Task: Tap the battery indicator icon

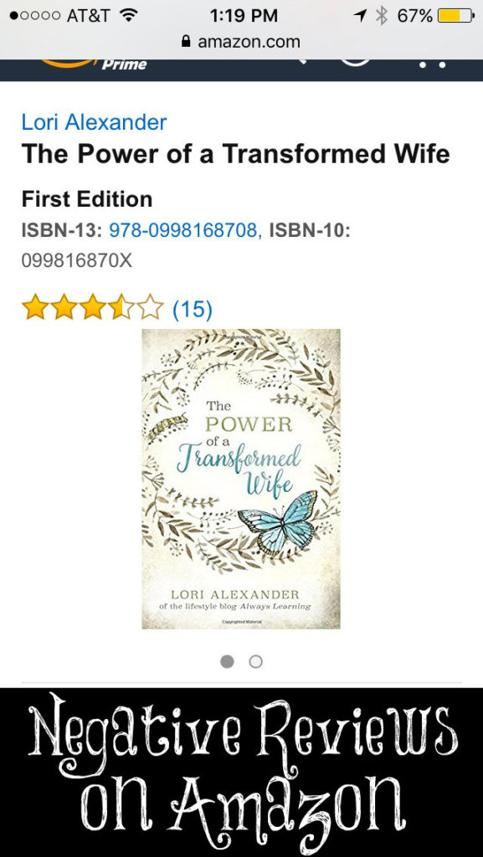Action: click(456, 16)
